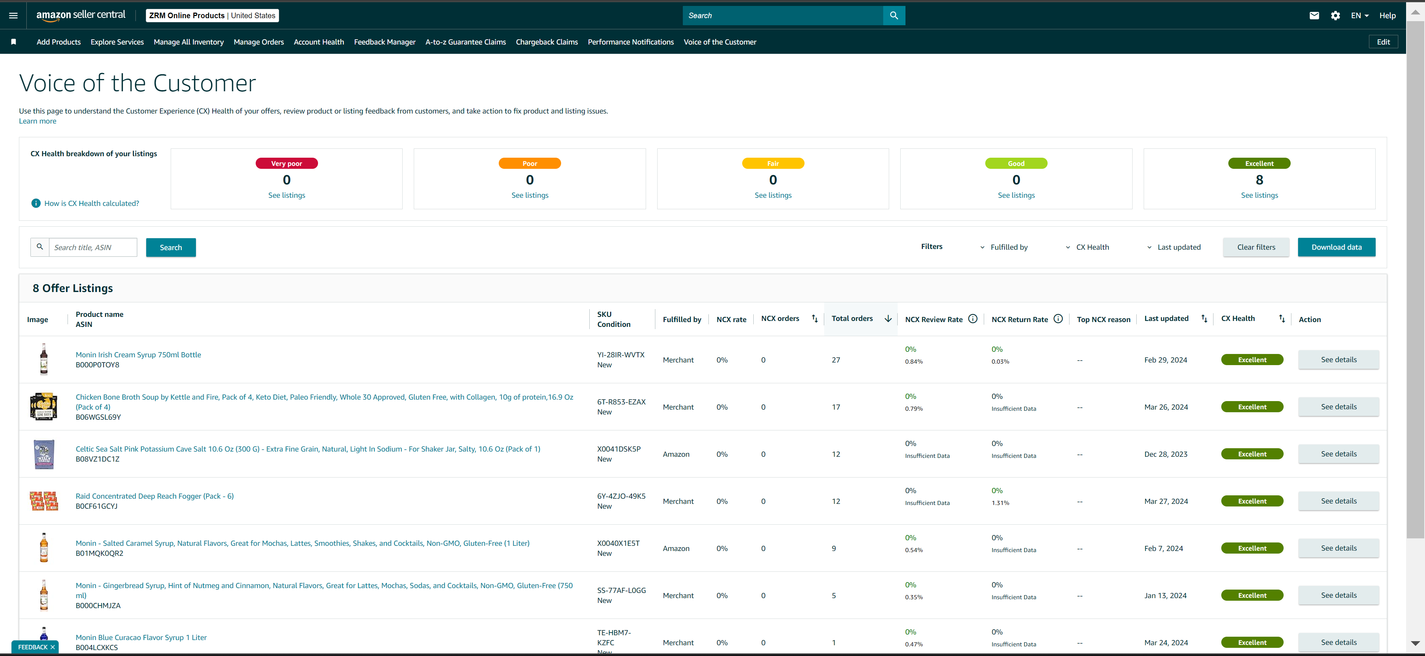This screenshot has width=1425, height=656.
Task: Open the Help link in header
Action: click(1388, 16)
